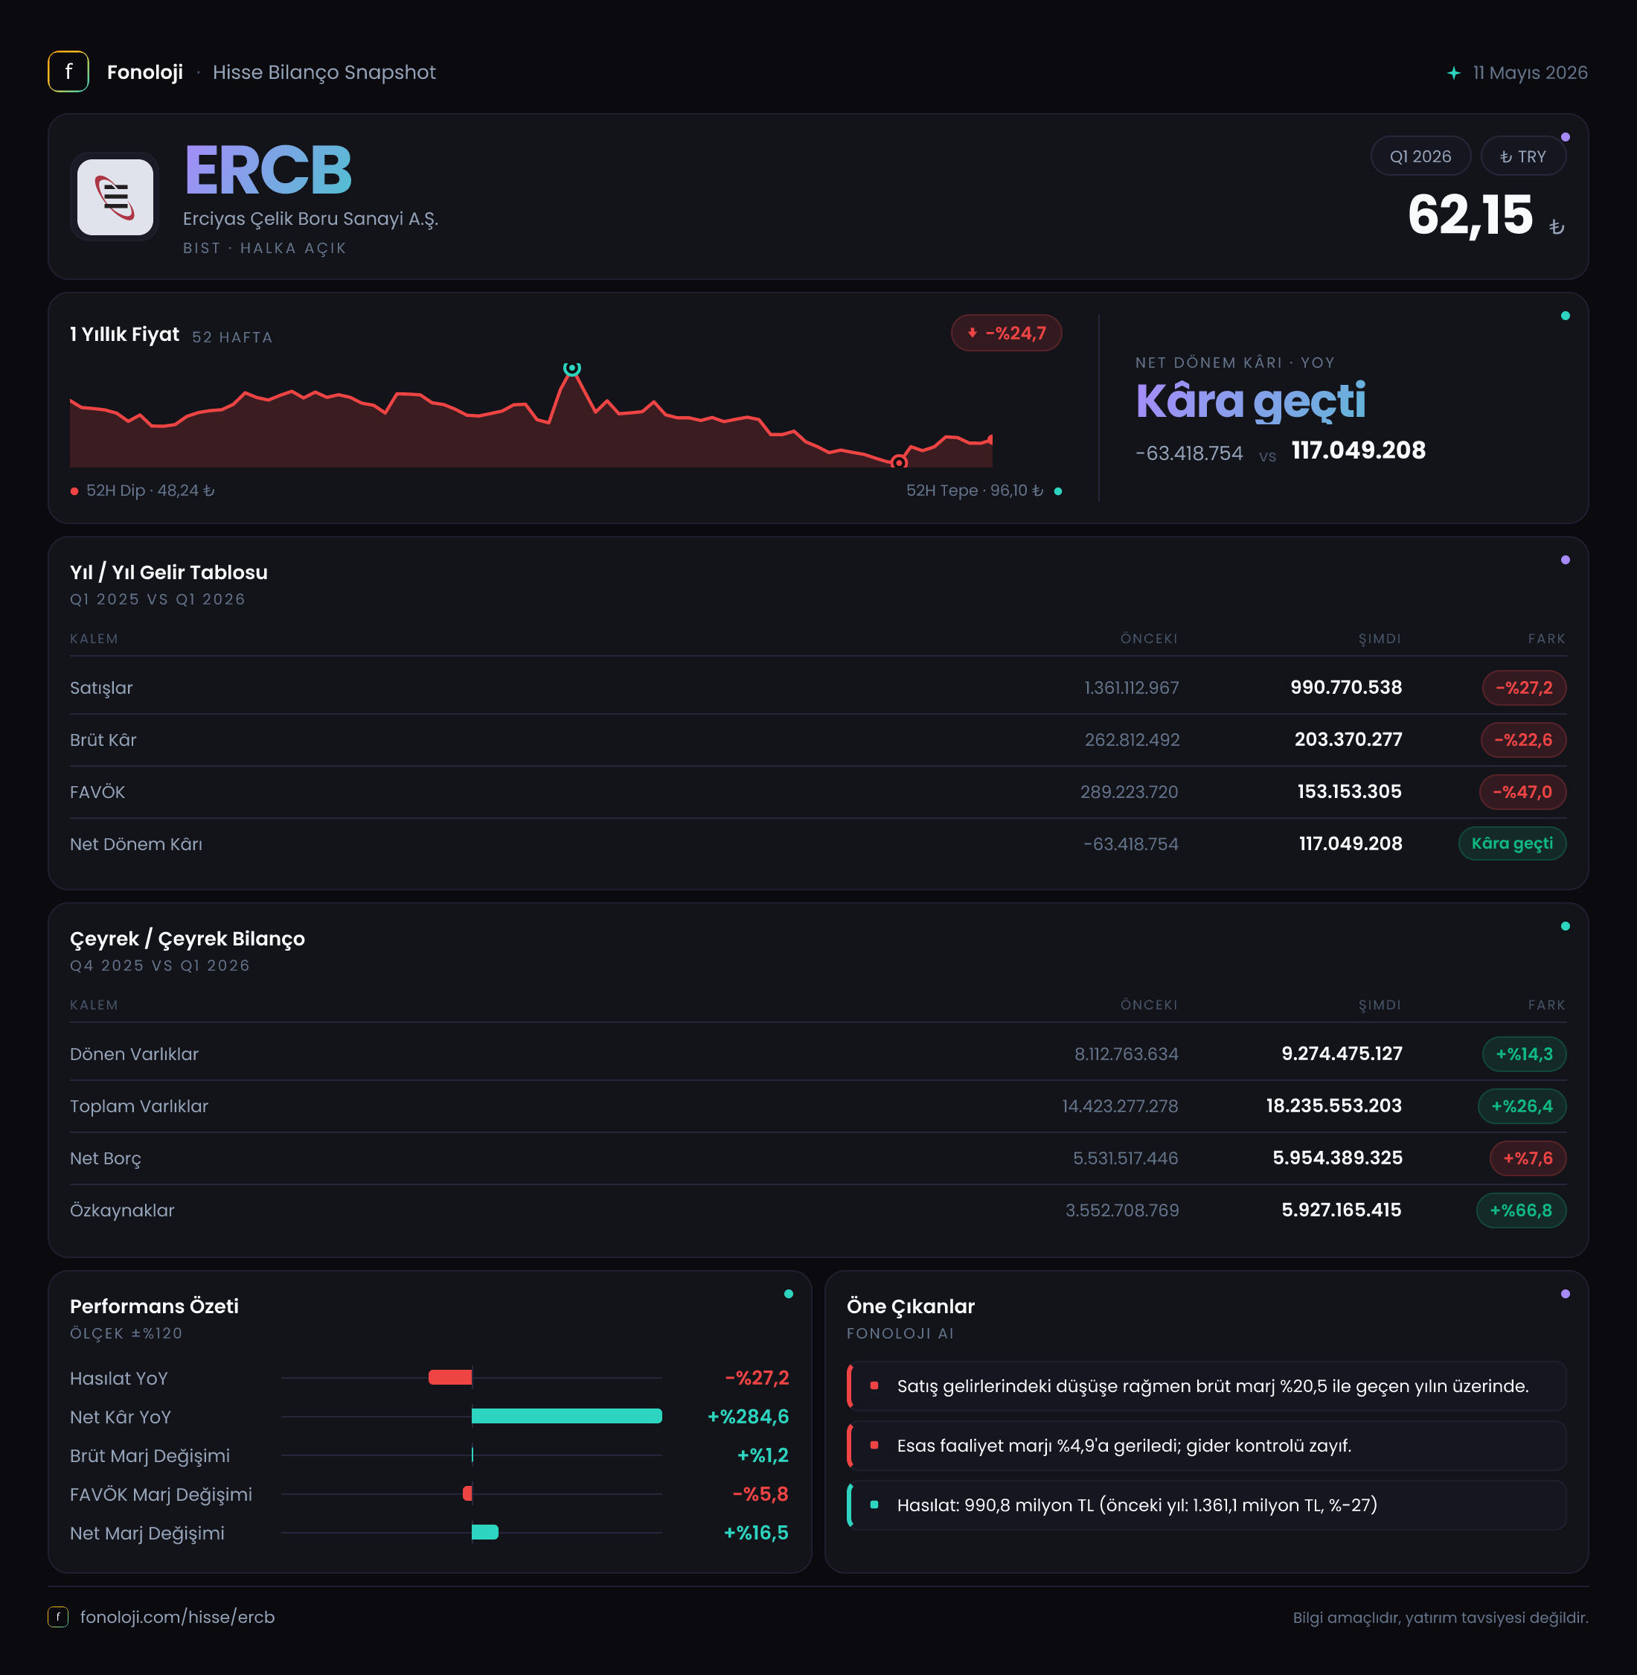Click the TRY currency pill
Image resolution: width=1637 pixels, height=1675 pixels.
[x=1522, y=156]
